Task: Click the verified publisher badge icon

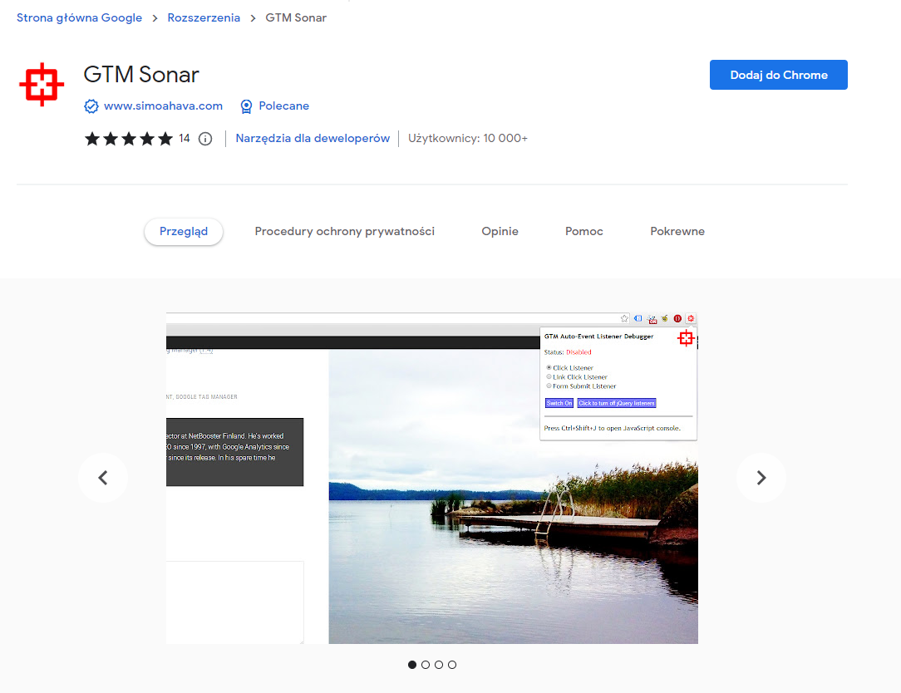Action: [91, 106]
